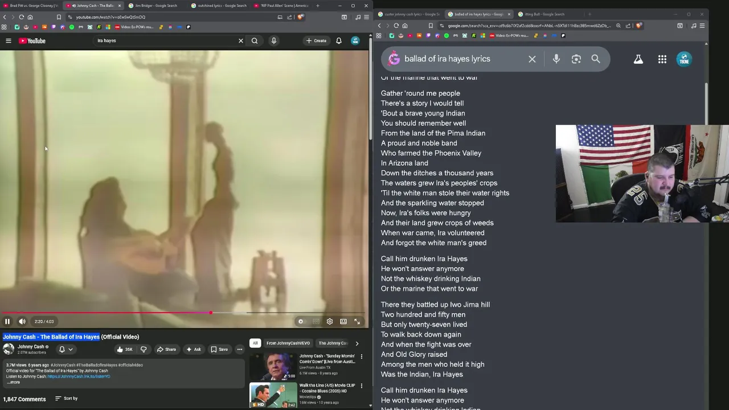Bookmark the YouTube page

[x=59, y=17]
